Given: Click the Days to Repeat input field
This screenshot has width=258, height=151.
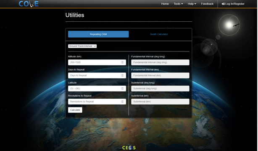Looking at the screenshot, I should coord(97,75).
